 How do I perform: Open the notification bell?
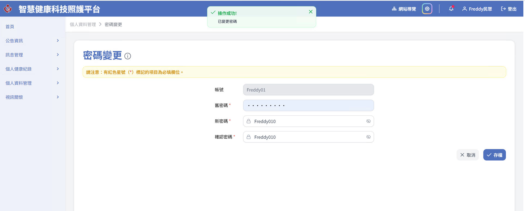[451, 9]
